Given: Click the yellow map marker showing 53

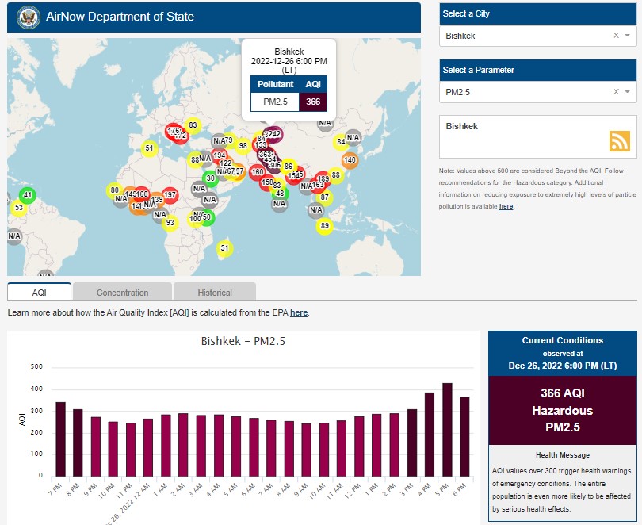Looking at the screenshot, I should point(19,208).
